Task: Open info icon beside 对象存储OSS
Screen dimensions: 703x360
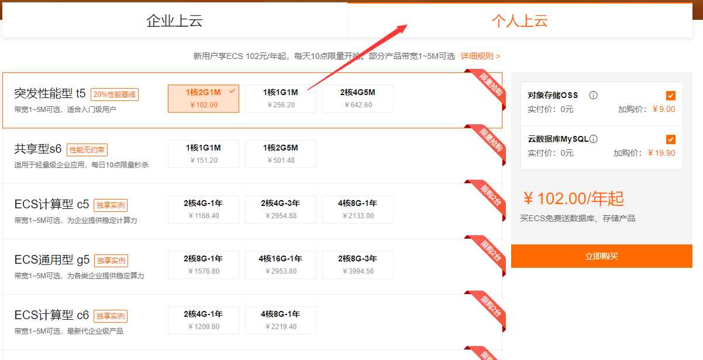Action: coord(593,95)
